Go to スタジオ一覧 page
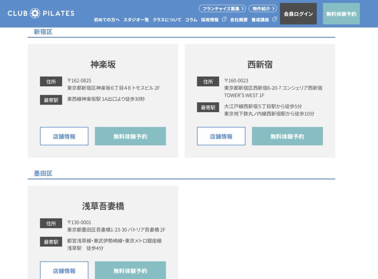Screen dimensions: 378x279 click(x=136, y=20)
